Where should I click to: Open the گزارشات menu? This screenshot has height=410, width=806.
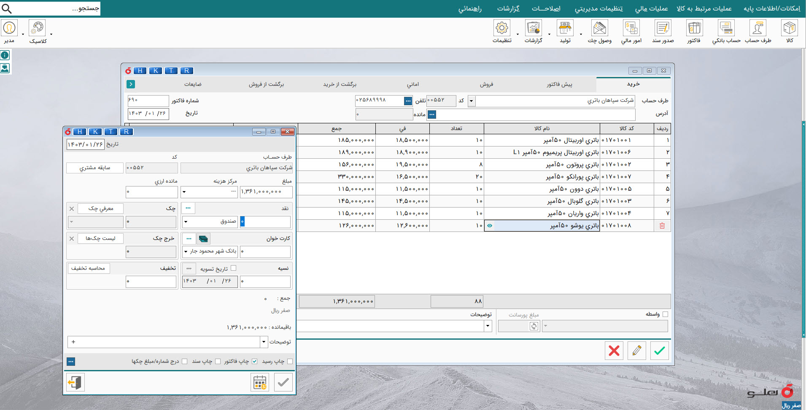tap(508, 8)
